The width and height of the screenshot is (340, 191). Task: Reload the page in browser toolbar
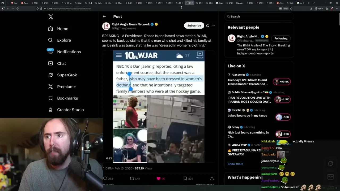click(18, 8)
